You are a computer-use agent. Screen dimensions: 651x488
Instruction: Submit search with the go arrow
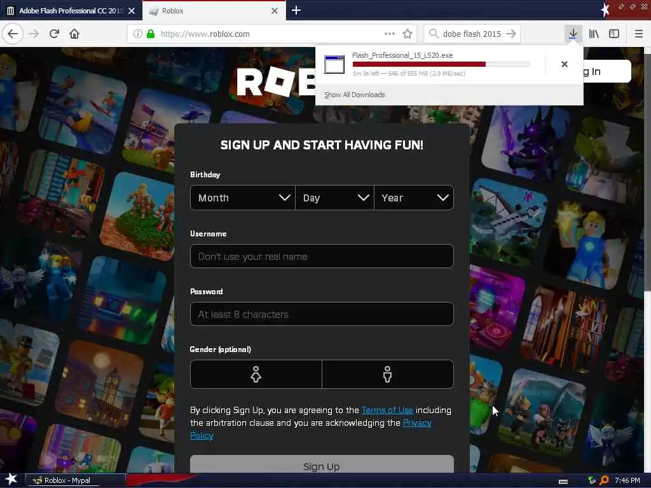click(x=511, y=34)
